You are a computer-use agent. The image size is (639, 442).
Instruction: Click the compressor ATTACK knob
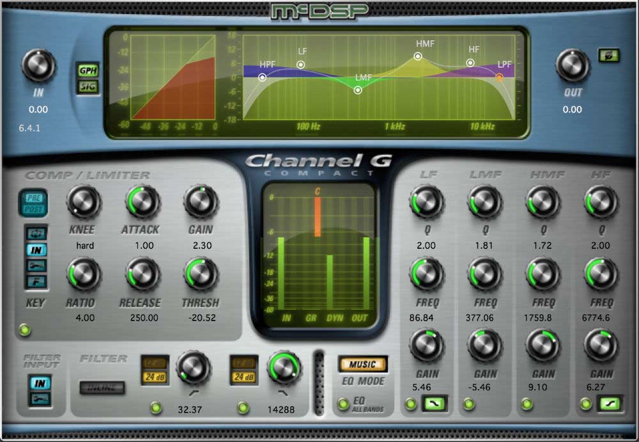tap(142, 202)
